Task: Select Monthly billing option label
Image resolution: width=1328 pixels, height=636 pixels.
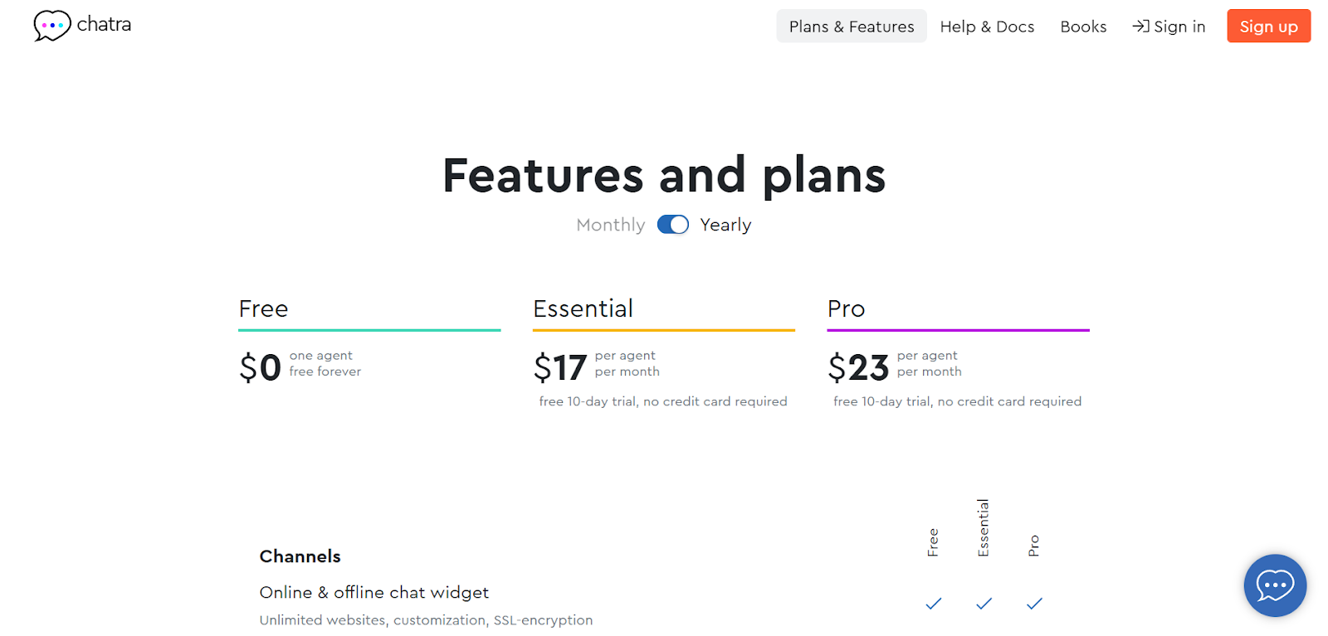Action: (610, 225)
